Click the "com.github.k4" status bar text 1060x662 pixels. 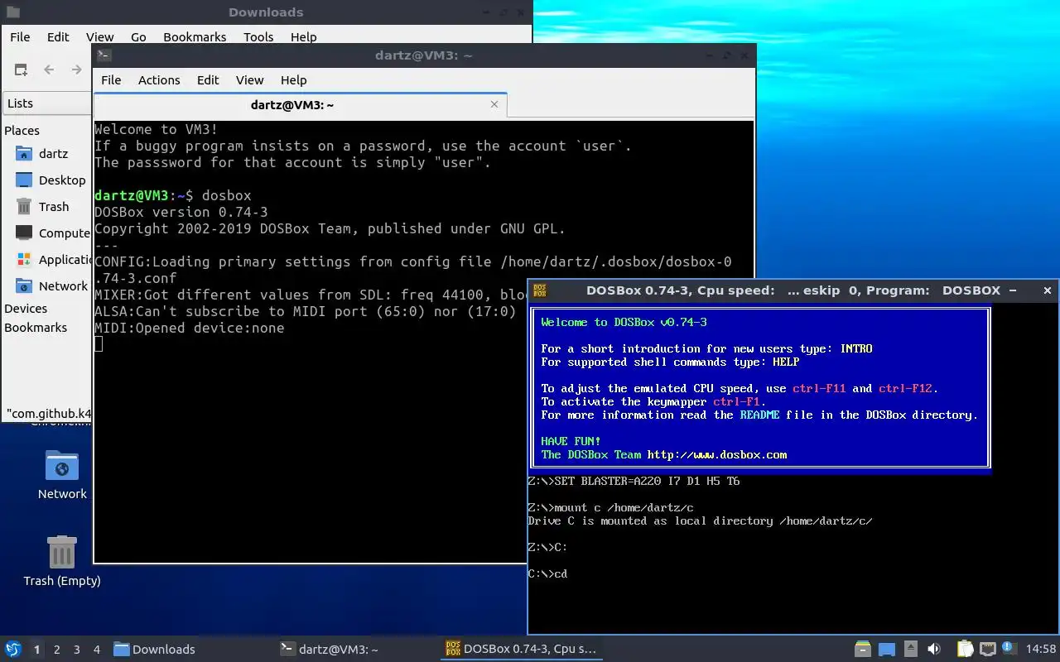[49, 413]
